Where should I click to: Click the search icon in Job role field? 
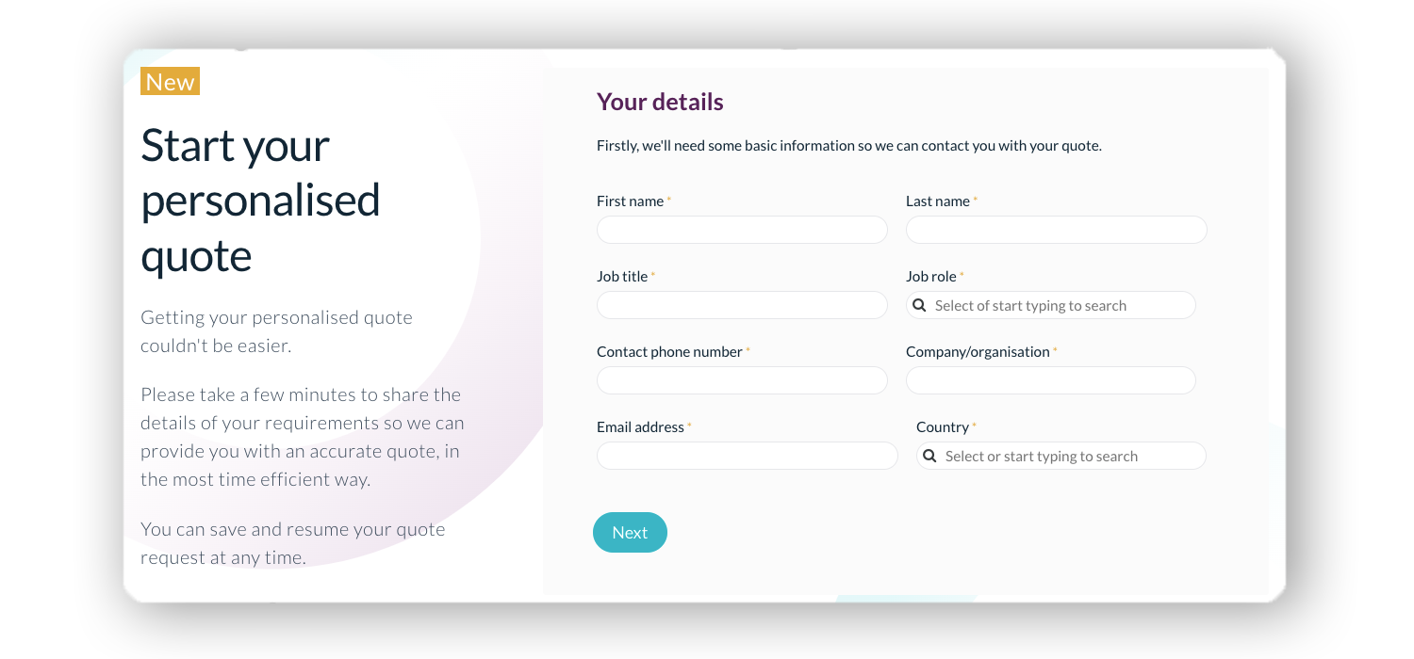point(919,306)
